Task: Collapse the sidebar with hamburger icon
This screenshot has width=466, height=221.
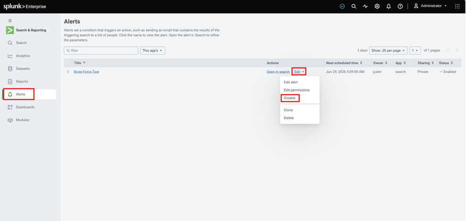Action: coord(10,21)
